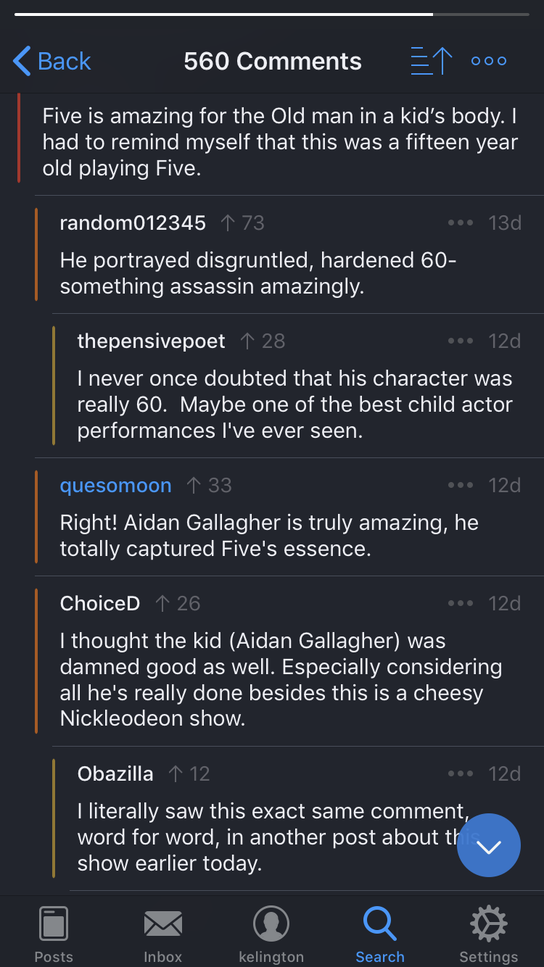The height and width of the screenshot is (967, 544).
Task: Tap the blue scroll-down floating button
Action: click(x=489, y=845)
